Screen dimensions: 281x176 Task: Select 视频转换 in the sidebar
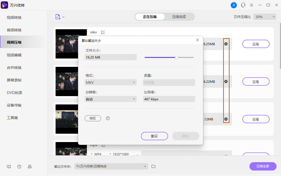[14, 17]
